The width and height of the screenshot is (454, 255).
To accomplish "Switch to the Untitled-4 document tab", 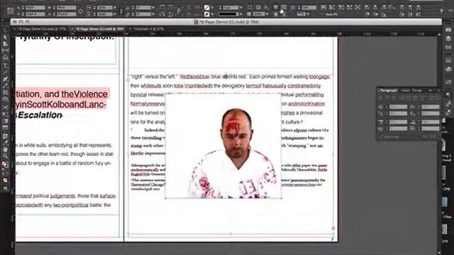I will click(148, 29).
